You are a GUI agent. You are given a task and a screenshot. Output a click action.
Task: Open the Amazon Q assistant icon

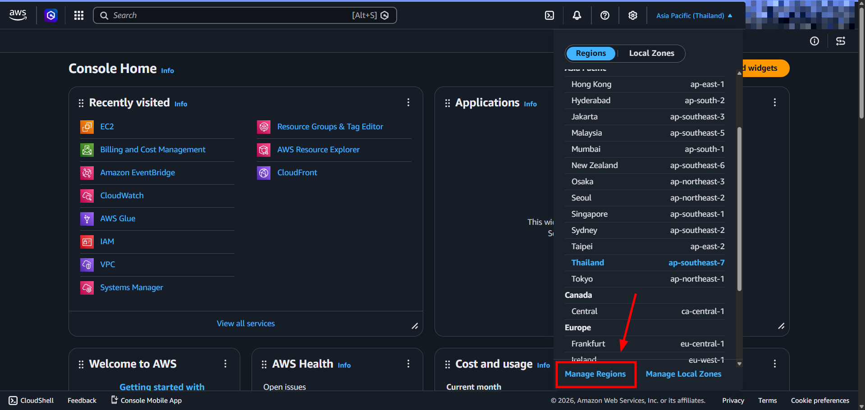[51, 15]
